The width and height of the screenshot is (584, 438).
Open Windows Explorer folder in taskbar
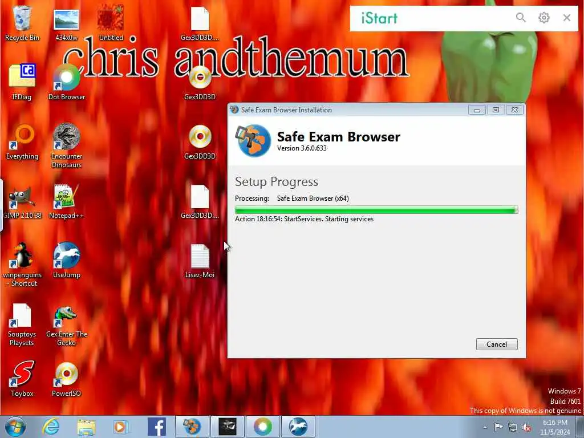coord(87,427)
